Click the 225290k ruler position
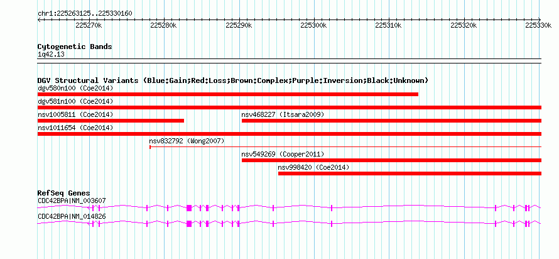The height and width of the screenshot is (259, 559). [x=239, y=26]
